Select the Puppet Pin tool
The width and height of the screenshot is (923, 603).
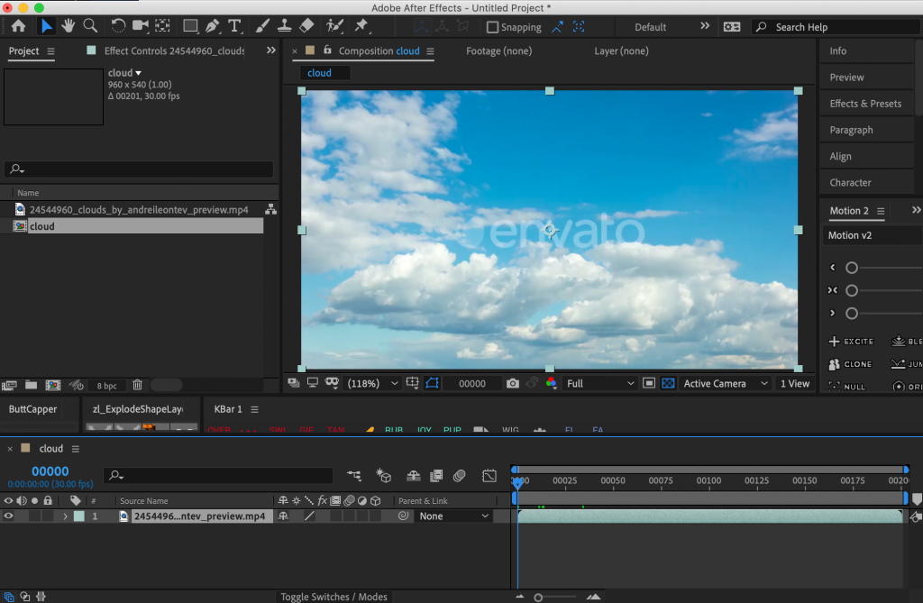click(x=361, y=26)
